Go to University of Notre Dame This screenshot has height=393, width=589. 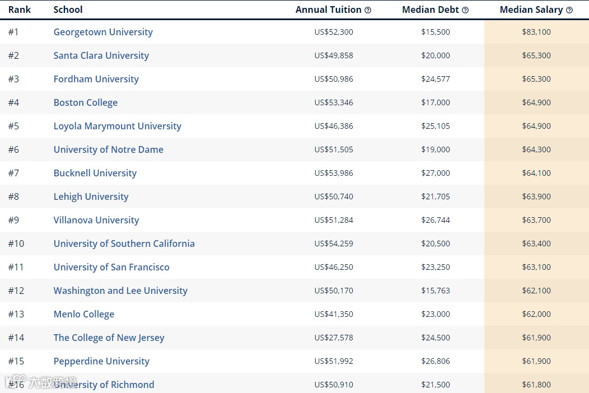point(108,149)
